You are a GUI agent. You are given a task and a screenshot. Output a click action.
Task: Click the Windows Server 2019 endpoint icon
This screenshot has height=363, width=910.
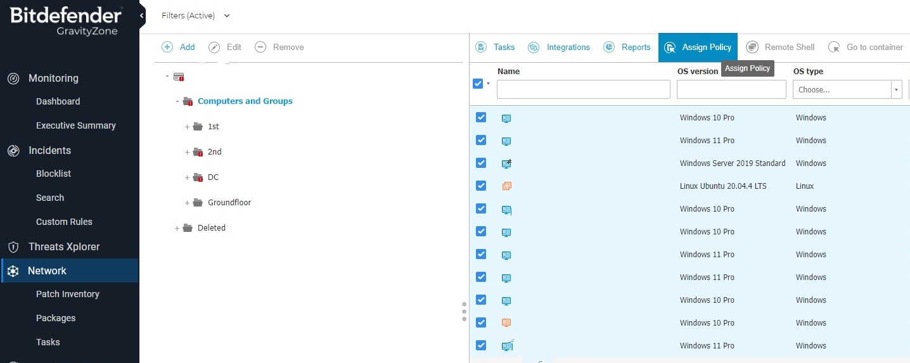point(506,163)
